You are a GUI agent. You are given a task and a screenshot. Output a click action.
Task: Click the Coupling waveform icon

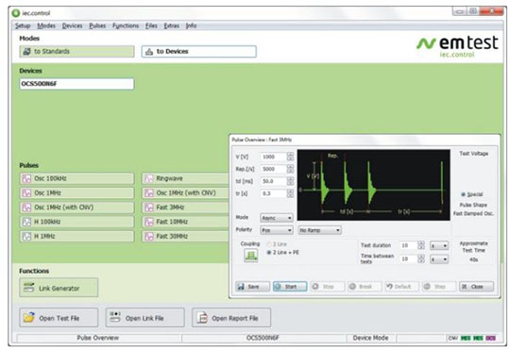click(x=251, y=256)
